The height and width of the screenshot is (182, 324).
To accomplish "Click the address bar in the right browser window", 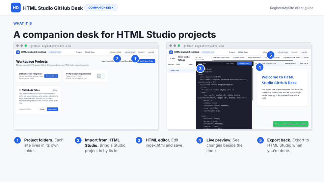I will point(204,46).
